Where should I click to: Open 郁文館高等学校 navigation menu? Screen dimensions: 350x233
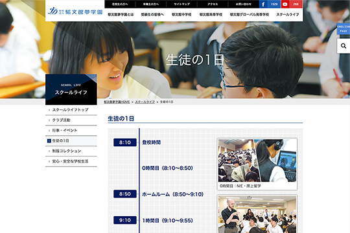click(211, 14)
